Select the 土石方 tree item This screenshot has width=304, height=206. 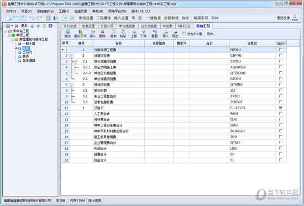27,52
